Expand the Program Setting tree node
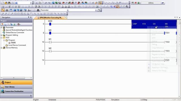Screen dimensions: 181x101 1,35
